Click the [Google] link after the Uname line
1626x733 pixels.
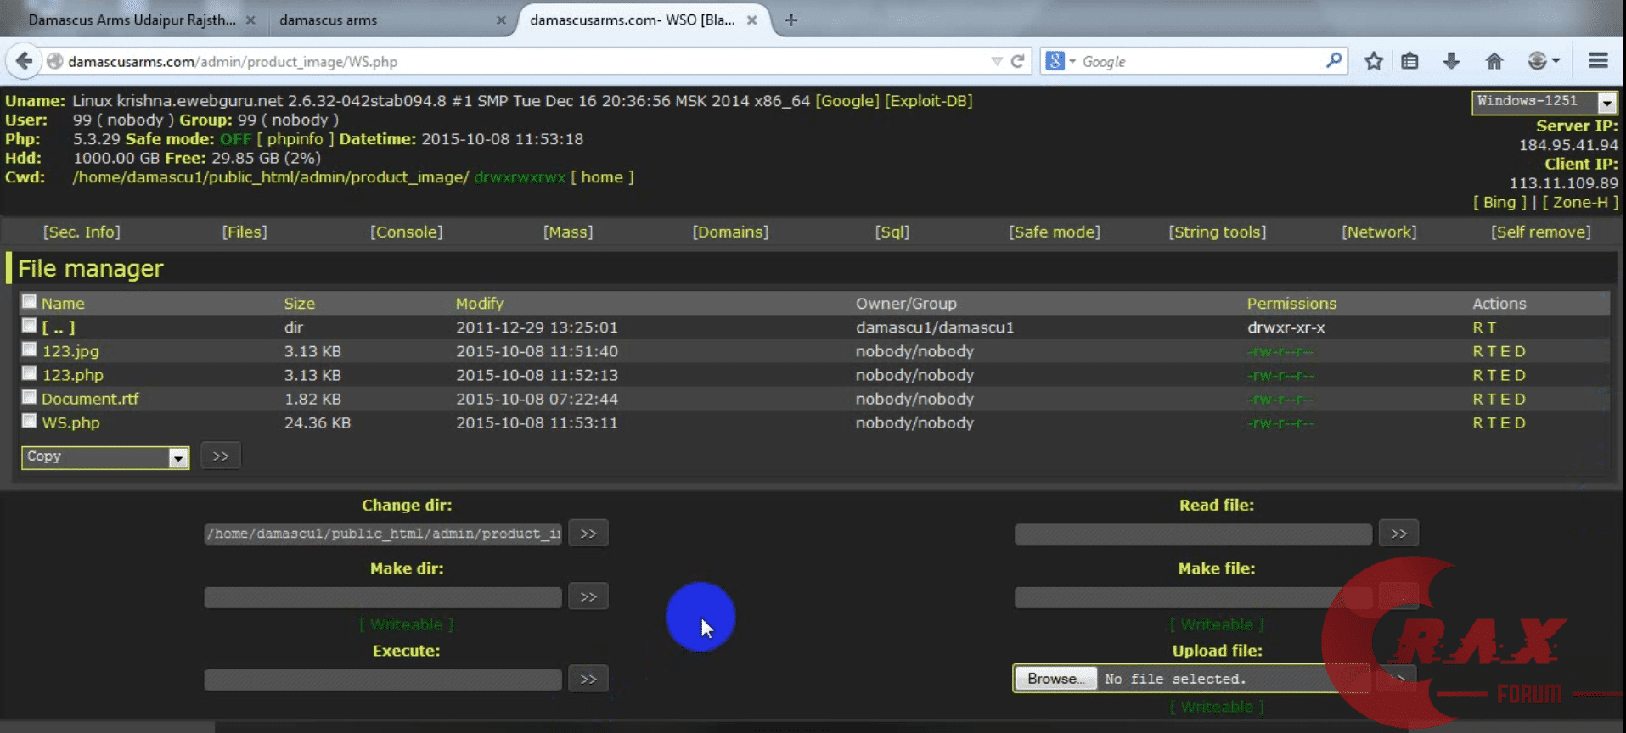(847, 100)
